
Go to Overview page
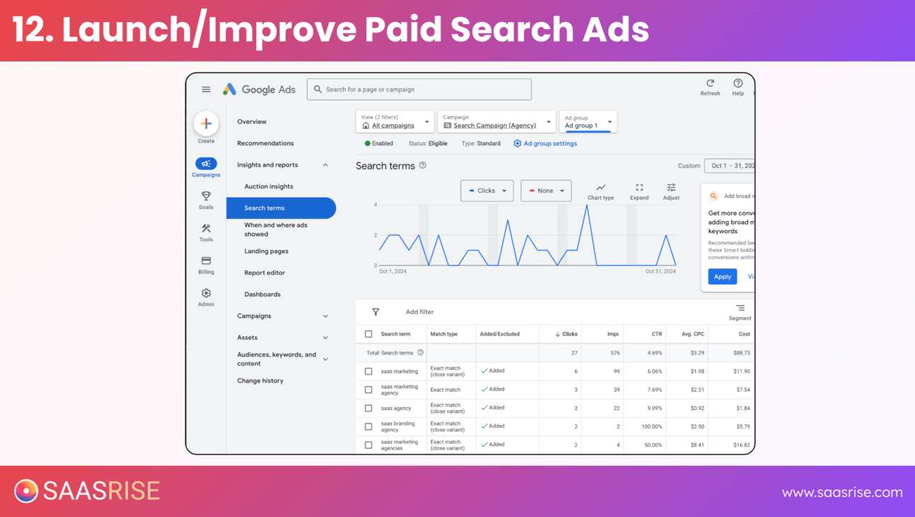tap(252, 122)
